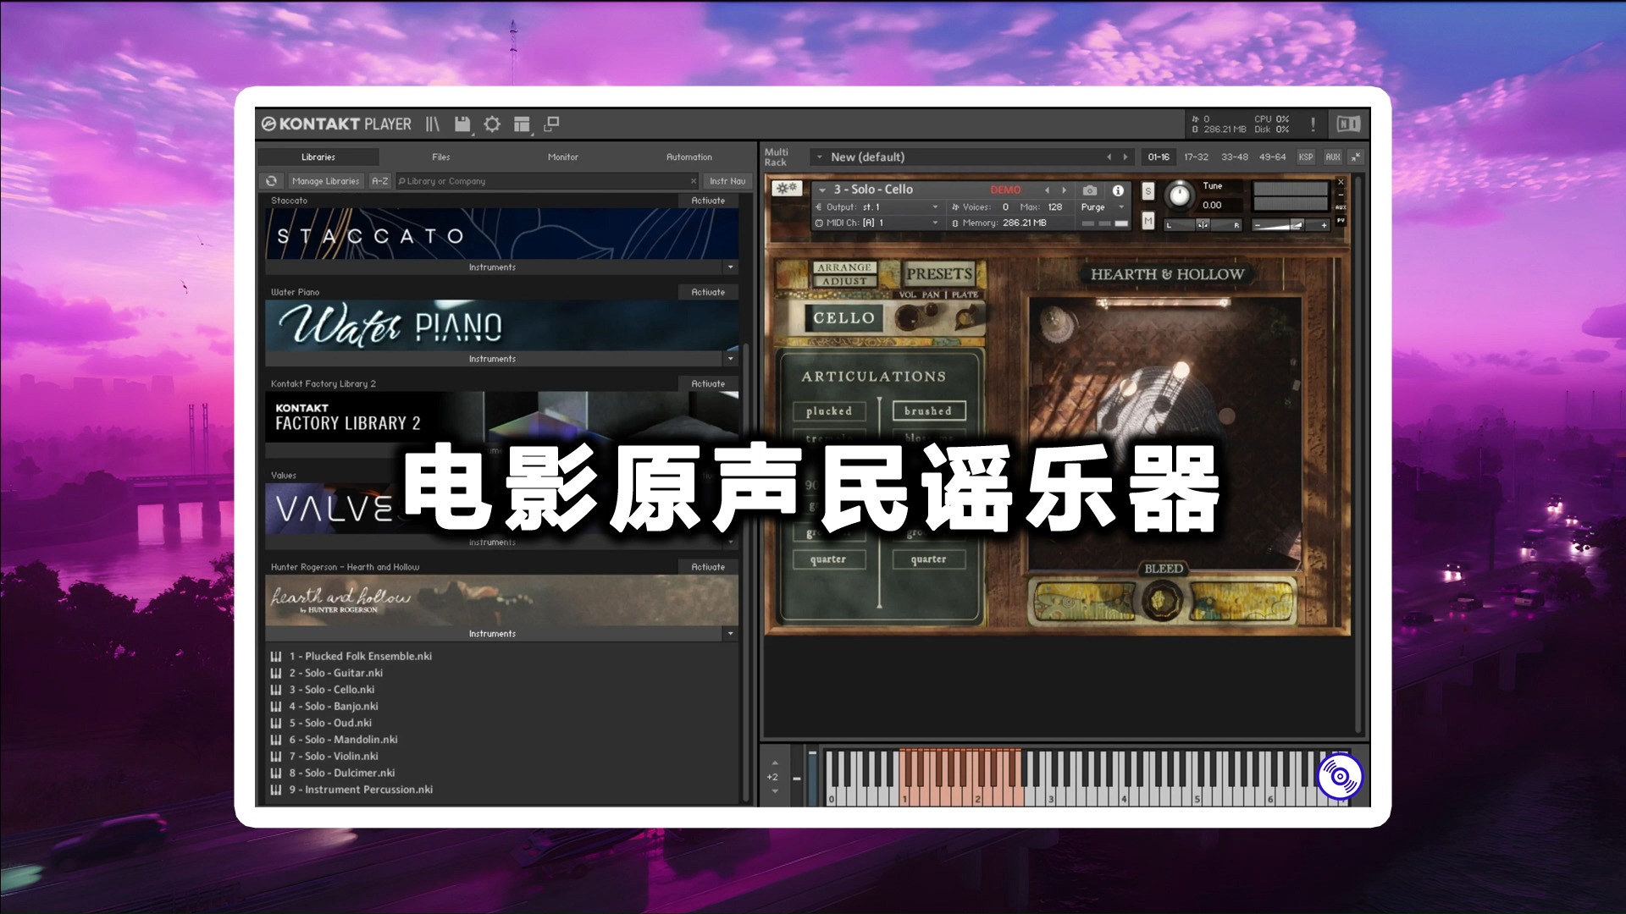Adjust instrument pan slider
Screen dimensions: 1626x914
pyautogui.click(x=1203, y=225)
